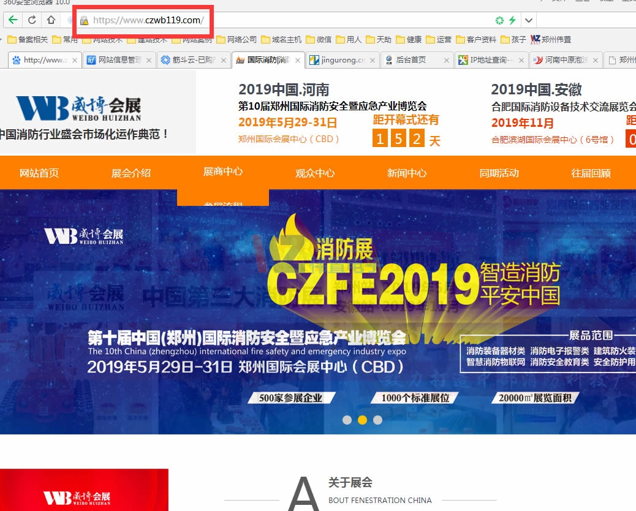
Task: Click the back navigation arrow
Action: (x=13, y=20)
